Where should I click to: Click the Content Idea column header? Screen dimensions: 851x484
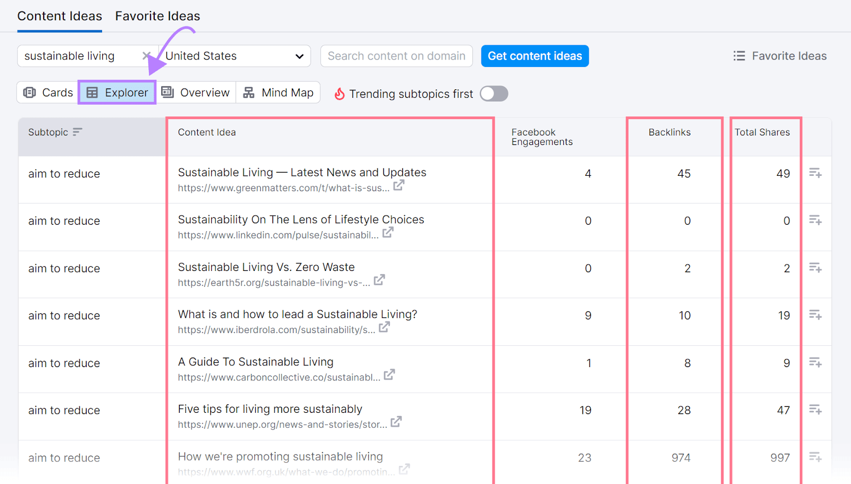pos(206,132)
